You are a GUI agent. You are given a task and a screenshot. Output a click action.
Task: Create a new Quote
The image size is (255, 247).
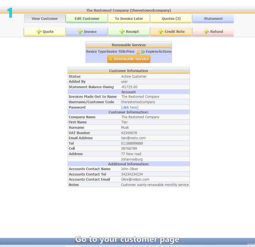[45, 31]
